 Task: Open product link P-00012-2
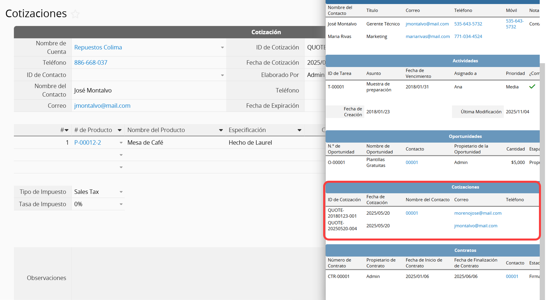(x=88, y=142)
